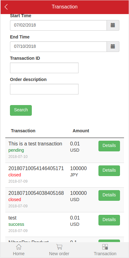View details of pending test transaction
The width and height of the screenshot is (129, 258).
click(x=109, y=146)
